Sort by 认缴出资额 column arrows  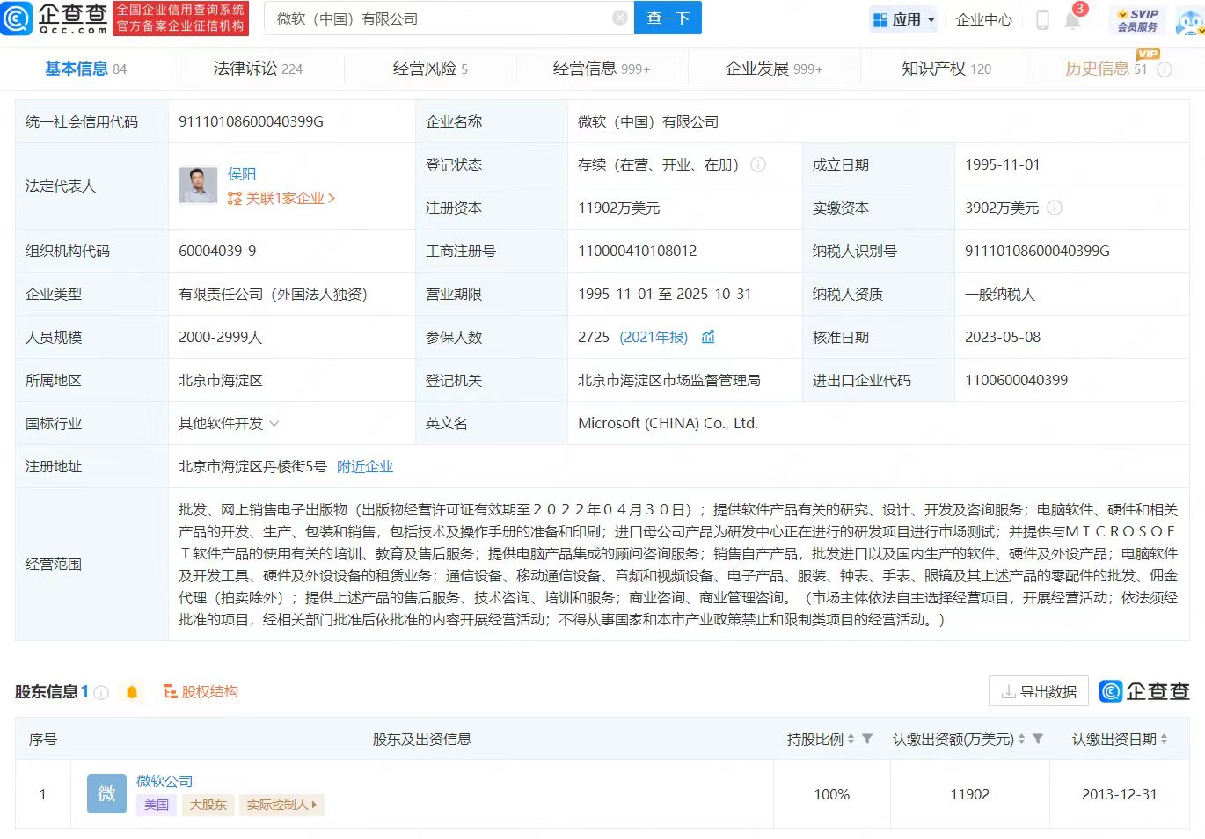pyautogui.click(x=1021, y=740)
